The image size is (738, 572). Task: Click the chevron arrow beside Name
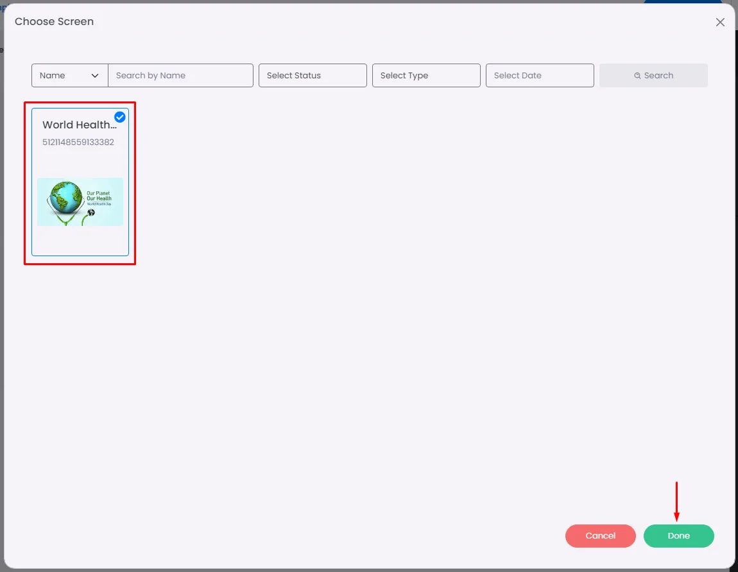(x=94, y=76)
